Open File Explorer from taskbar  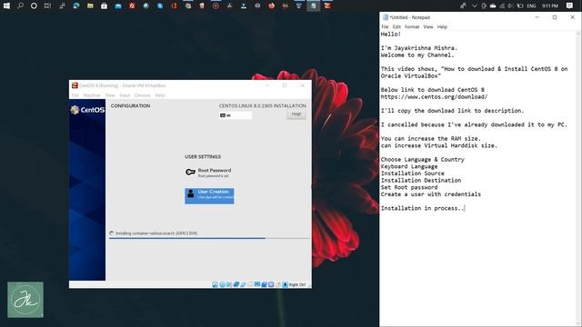[90, 5]
